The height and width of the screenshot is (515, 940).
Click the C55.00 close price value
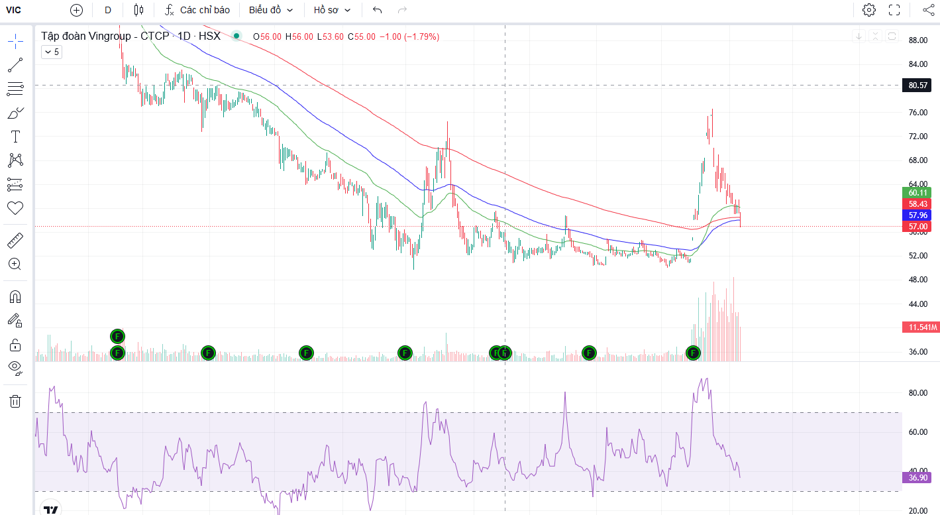(x=362, y=36)
